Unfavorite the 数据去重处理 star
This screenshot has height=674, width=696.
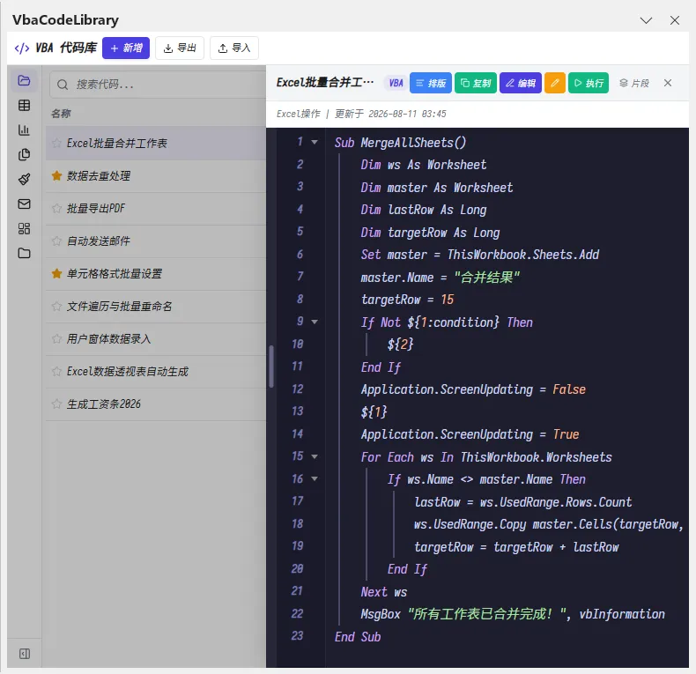56,176
